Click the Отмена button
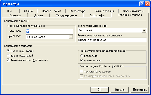The width and height of the screenshot is (151, 95). click(119, 90)
